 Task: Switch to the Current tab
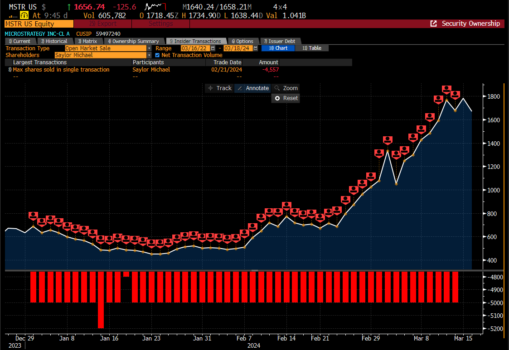pos(19,41)
